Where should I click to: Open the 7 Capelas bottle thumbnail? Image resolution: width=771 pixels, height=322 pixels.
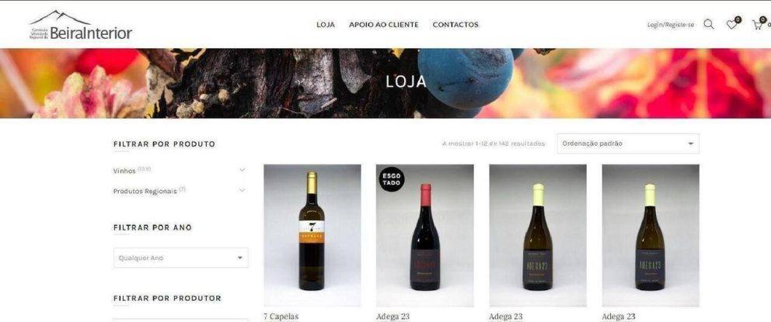(x=312, y=236)
